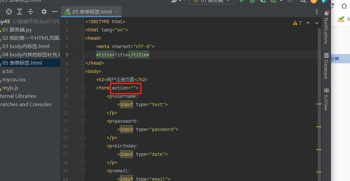This screenshot has width=350, height=181.
Task: Collapse the username paragraph fold on line 10
Action: (83, 96)
